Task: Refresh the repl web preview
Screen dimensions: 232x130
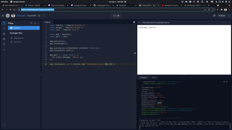Action: (139, 23)
